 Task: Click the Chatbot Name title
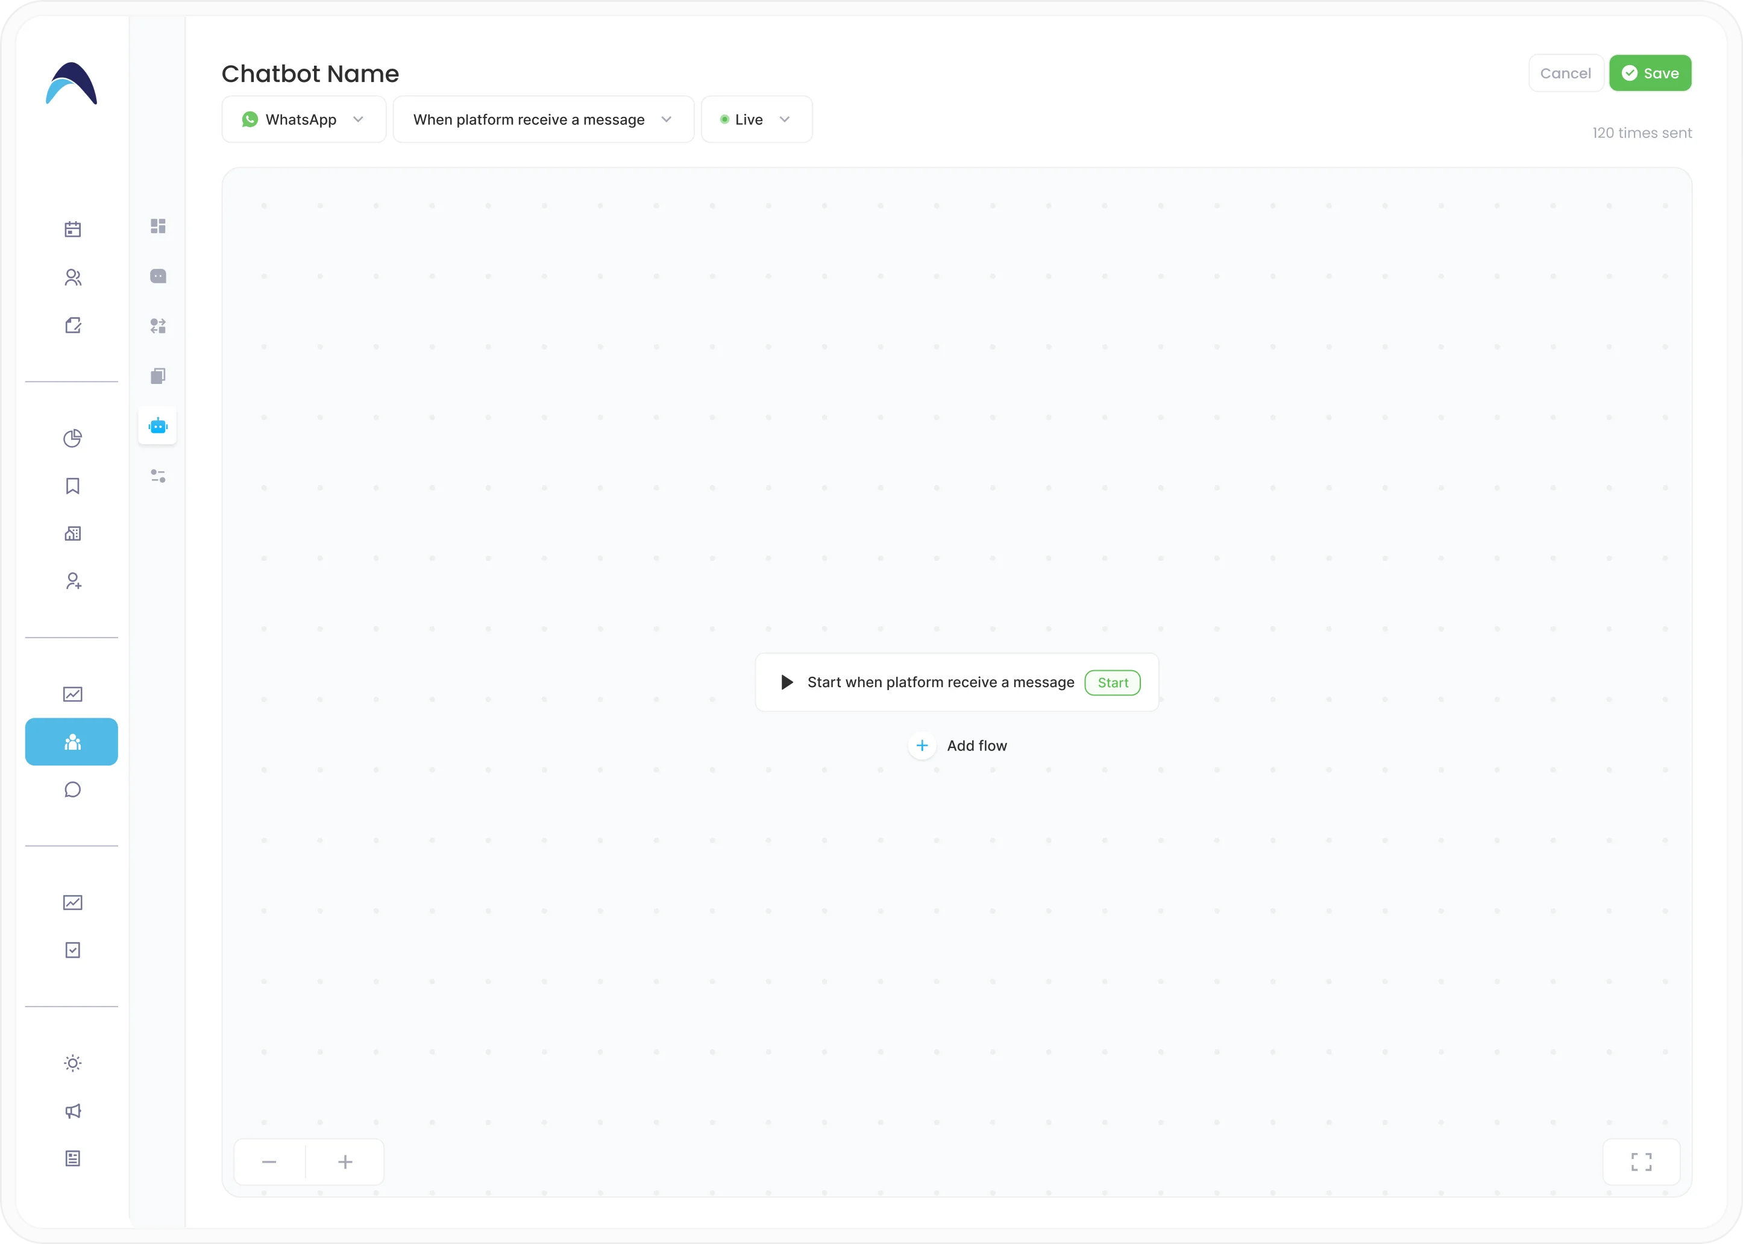(310, 74)
